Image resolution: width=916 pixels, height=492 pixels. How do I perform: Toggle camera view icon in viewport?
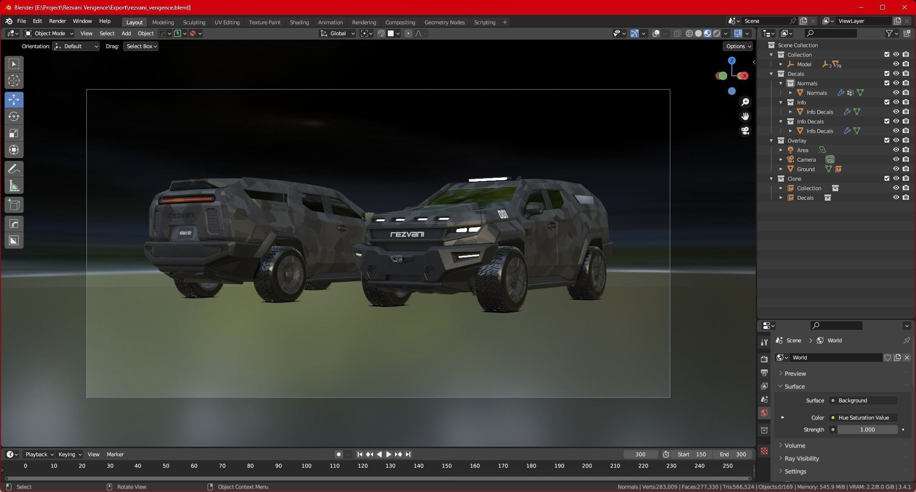pyautogui.click(x=745, y=131)
